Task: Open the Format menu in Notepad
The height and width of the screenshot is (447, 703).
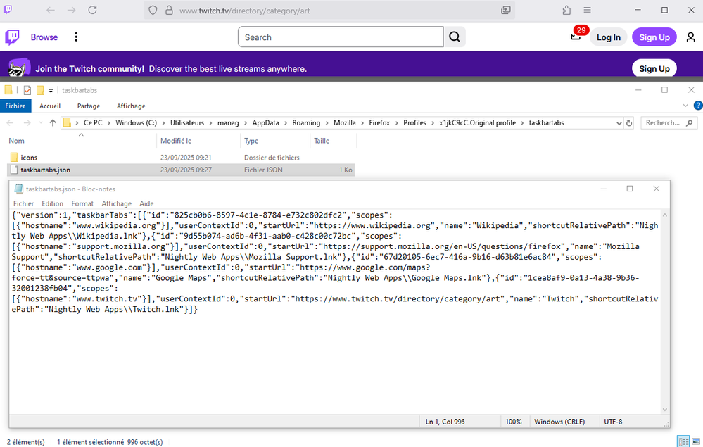Action: point(82,203)
